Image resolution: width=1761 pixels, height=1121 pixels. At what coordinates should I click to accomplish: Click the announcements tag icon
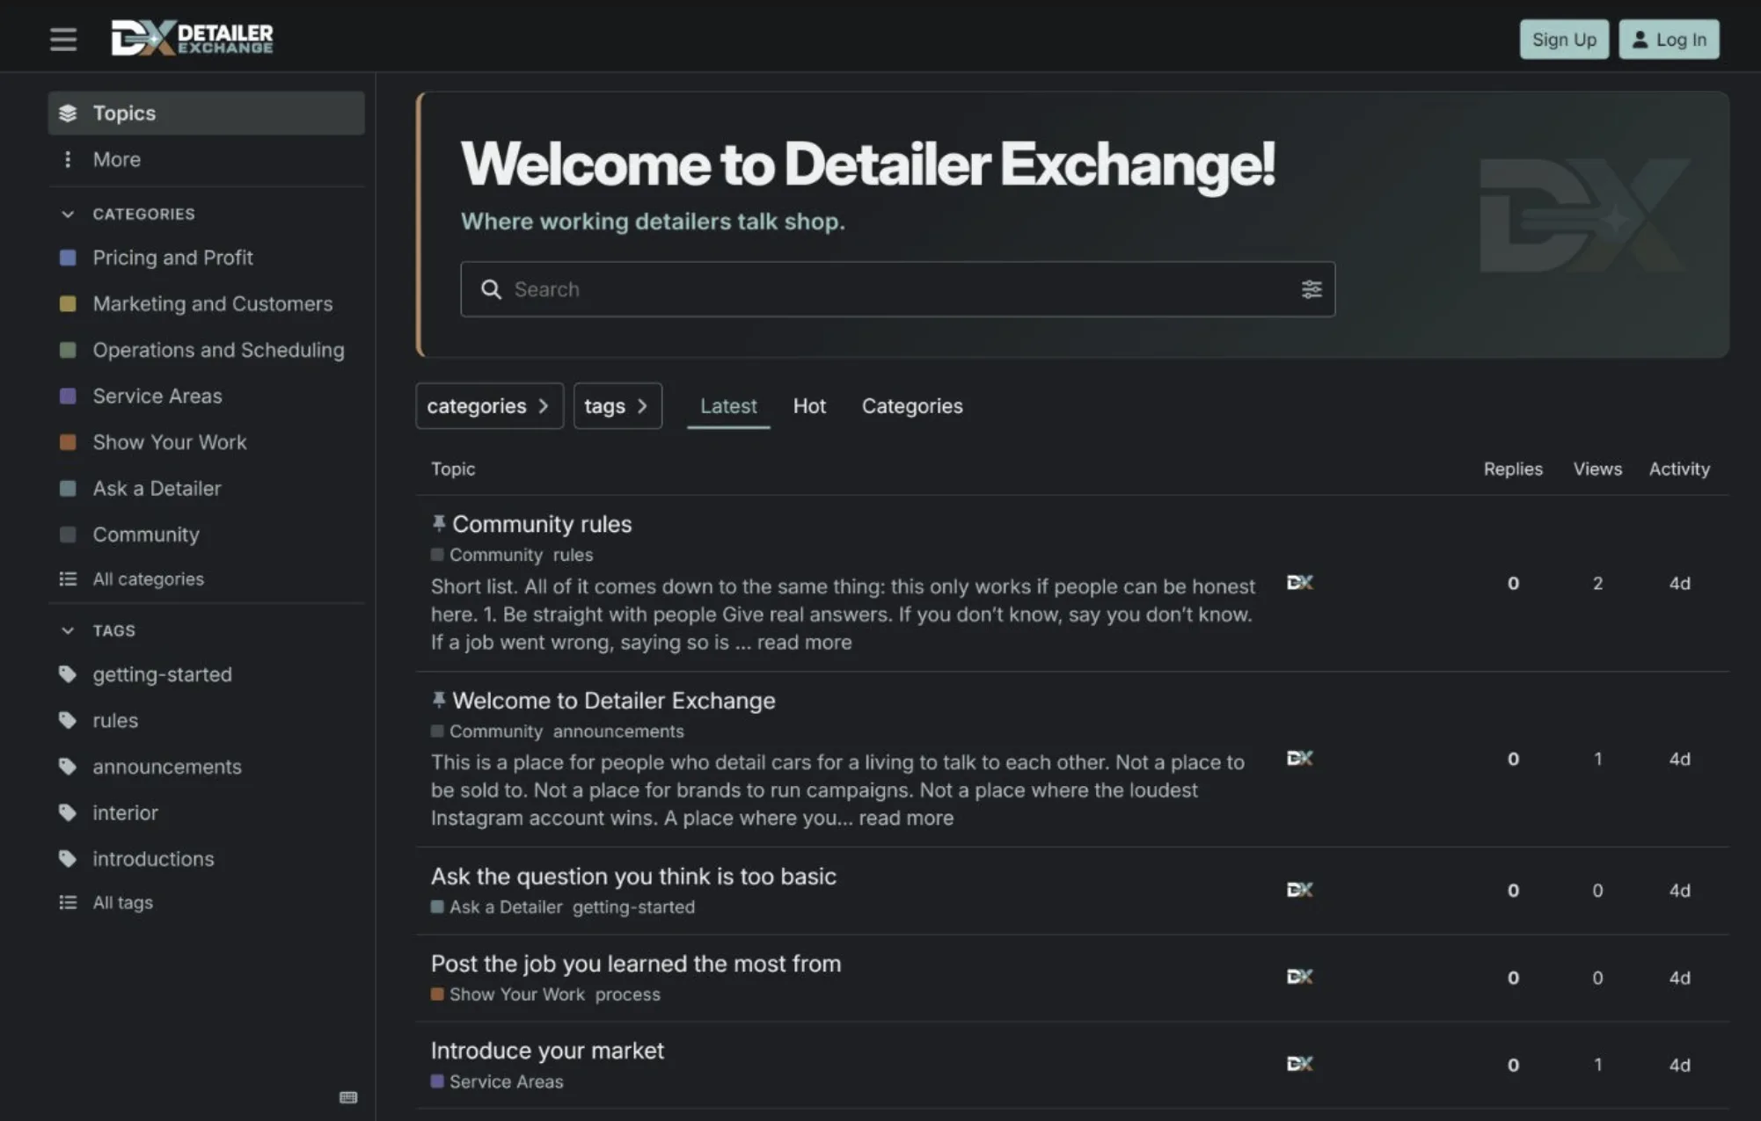[68, 766]
